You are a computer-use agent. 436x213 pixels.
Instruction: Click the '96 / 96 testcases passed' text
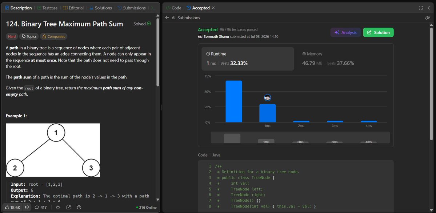click(239, 29)
